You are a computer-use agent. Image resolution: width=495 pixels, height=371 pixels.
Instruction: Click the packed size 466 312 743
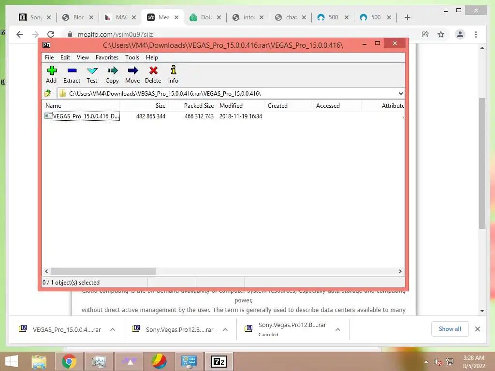[x=199, y=116]
